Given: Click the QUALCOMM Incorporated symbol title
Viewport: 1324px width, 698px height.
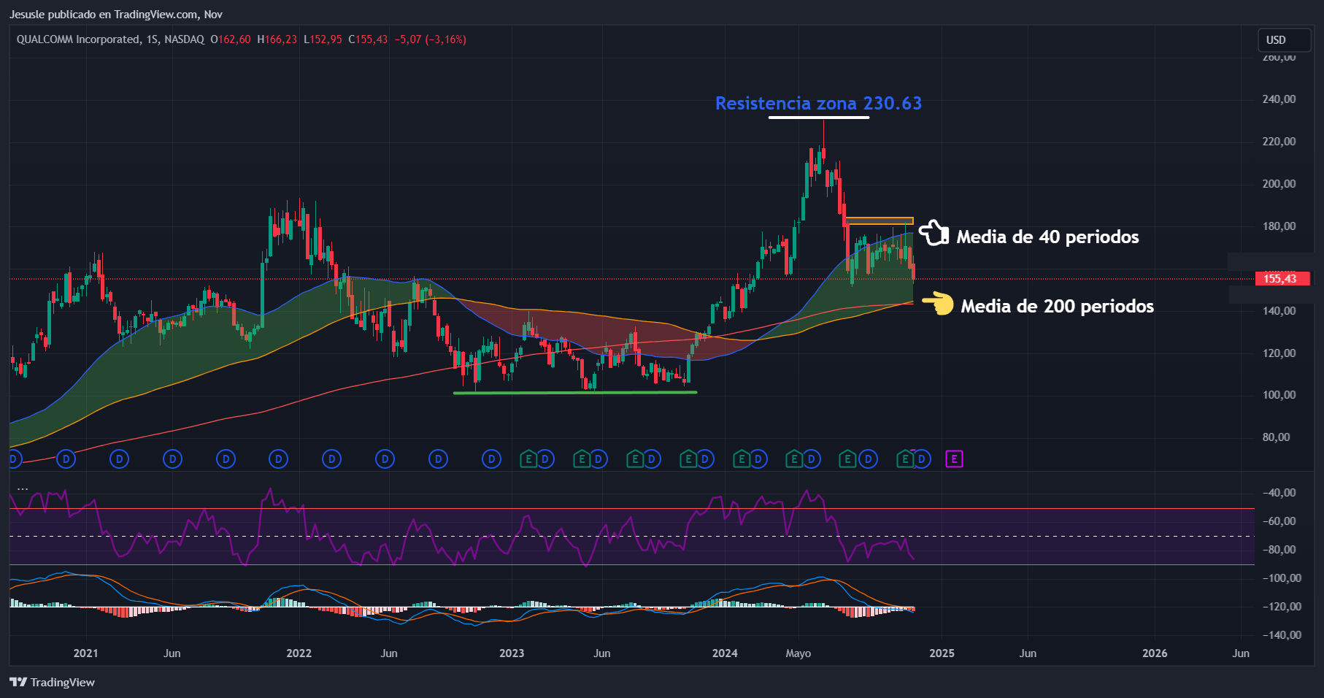Looking at the screenshot, I should pyautogui.click(x=78, y=39).
